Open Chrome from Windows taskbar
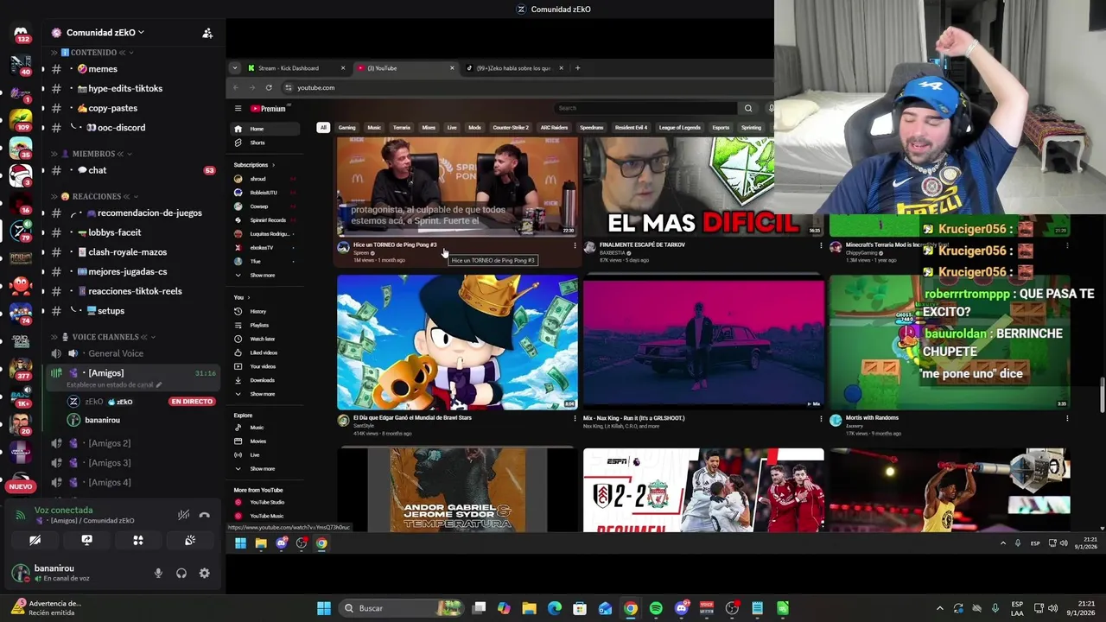 pyautogui.click(x=631, y=608)
